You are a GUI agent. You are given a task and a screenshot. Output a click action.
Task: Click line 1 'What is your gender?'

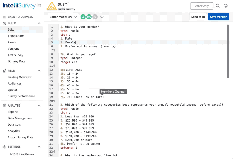point(79,27)
